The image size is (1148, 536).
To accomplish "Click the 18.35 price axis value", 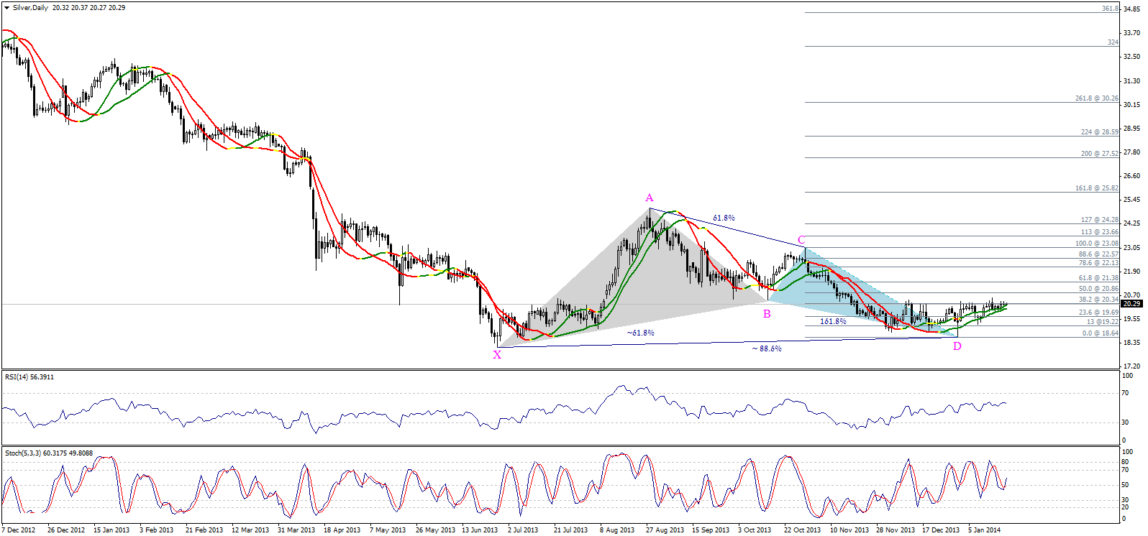I will (1132, 343).
